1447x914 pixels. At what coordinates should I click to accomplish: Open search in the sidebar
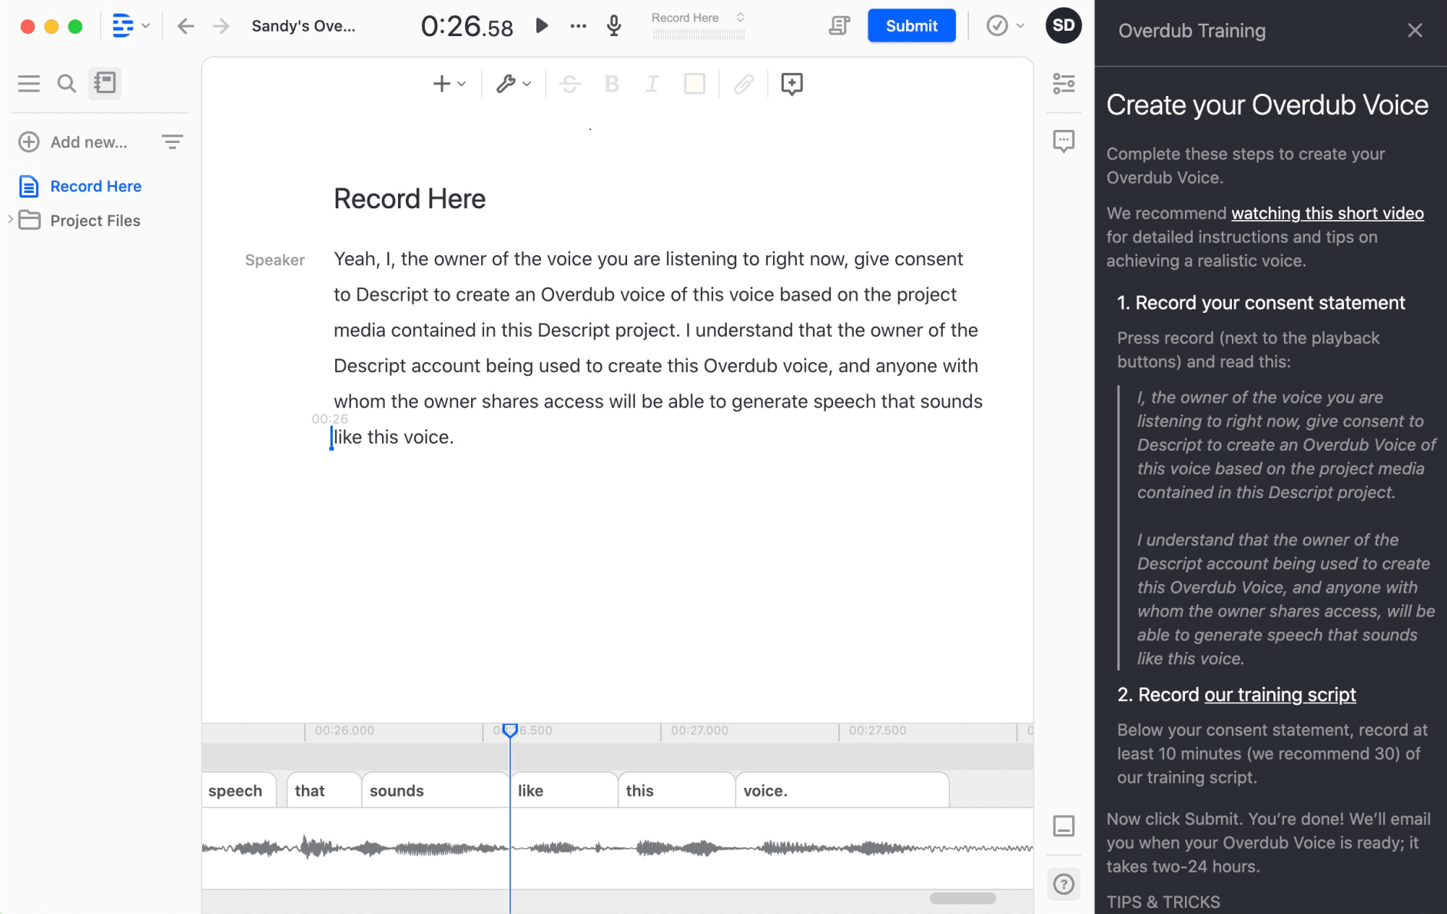tap(67, 83)
